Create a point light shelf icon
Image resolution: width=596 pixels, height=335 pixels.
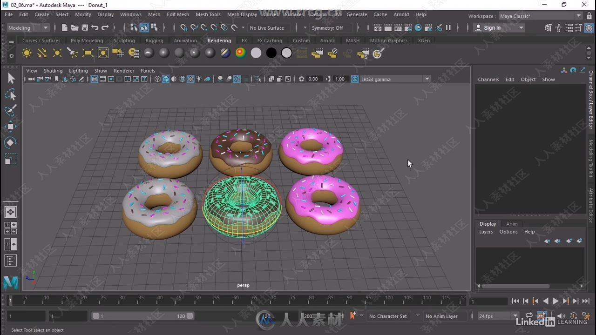[57, 53]
